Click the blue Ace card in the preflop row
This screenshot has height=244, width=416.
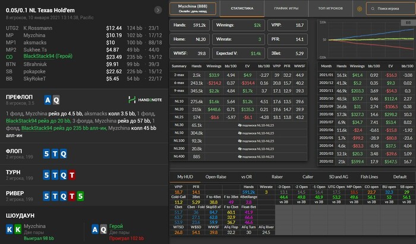(48, 100)
